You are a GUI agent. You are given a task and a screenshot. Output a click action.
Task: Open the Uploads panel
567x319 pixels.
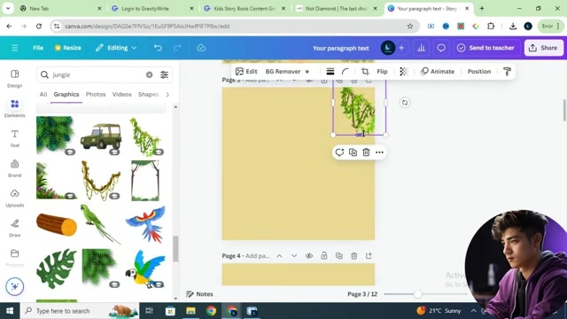pyautogui.click(x=14, y=198)
